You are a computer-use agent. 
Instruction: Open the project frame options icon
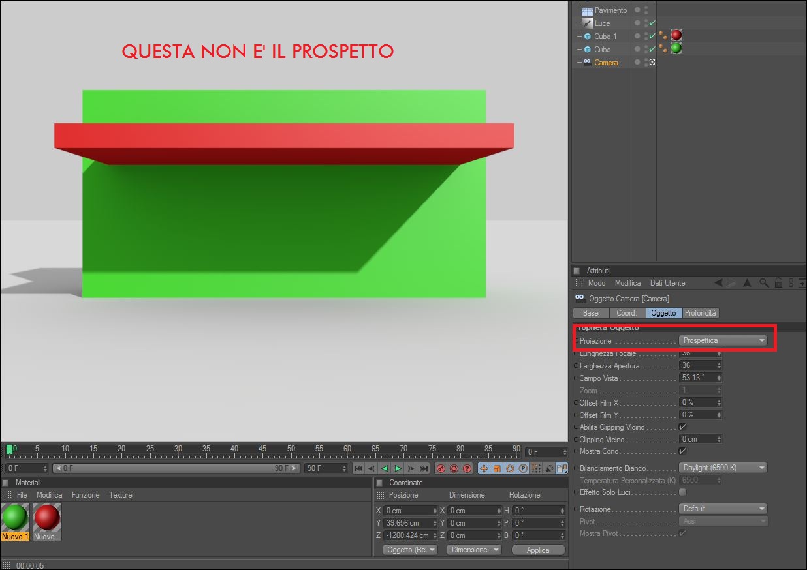(562, 468)
